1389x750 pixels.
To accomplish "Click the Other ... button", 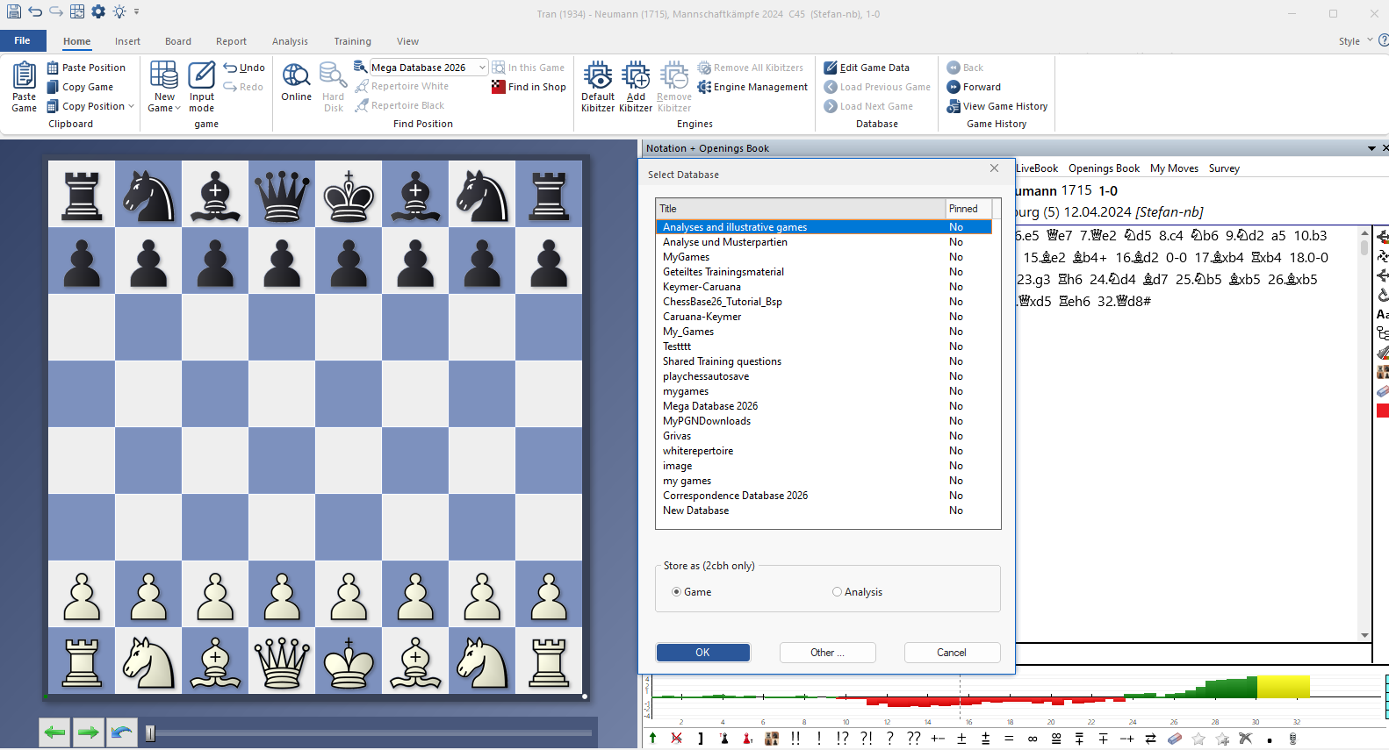I will (x=827, y=653).
